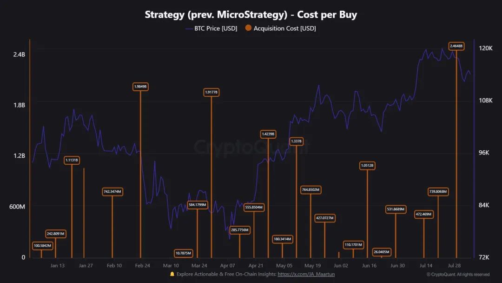Click the 1.4239B acquisition label
The height and width of the screenshot is (283, 502).
point(268,134)
